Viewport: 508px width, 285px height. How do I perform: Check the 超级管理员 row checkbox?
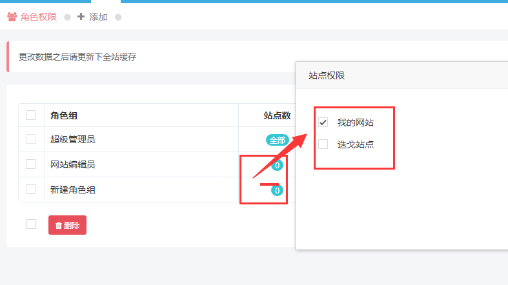[x=31, y=139]
